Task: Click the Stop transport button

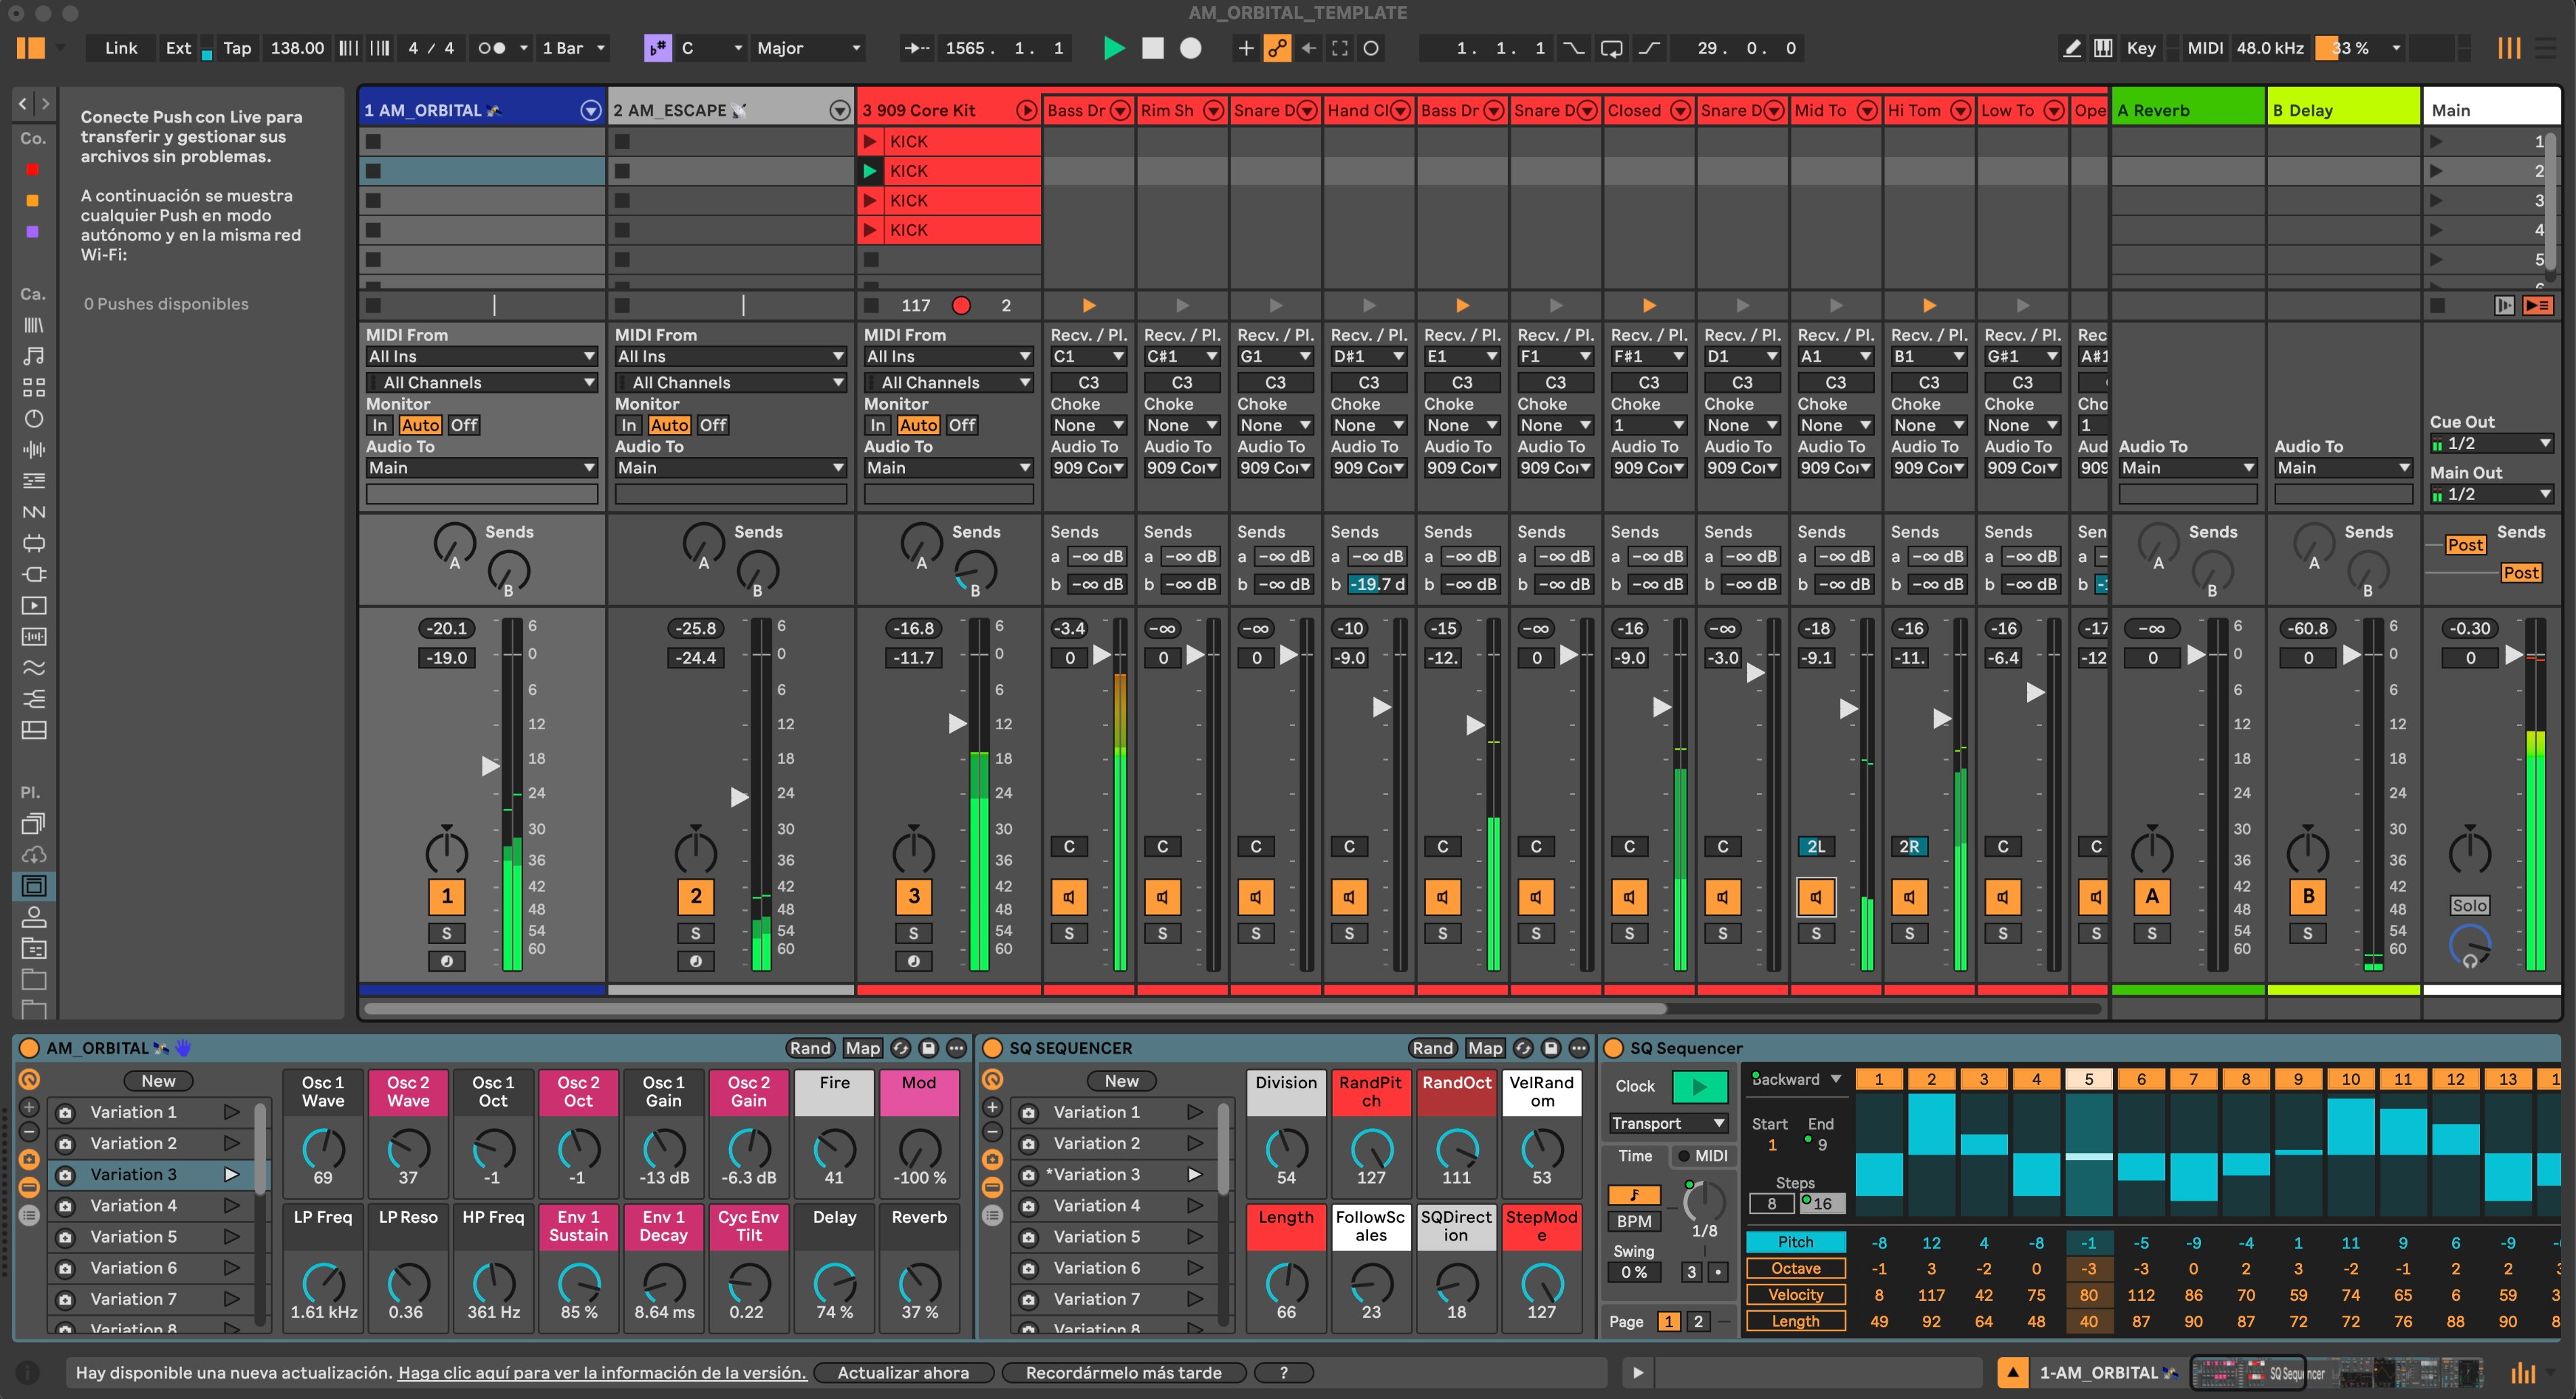Action: pyautogui.click(x=1152, y=48)
